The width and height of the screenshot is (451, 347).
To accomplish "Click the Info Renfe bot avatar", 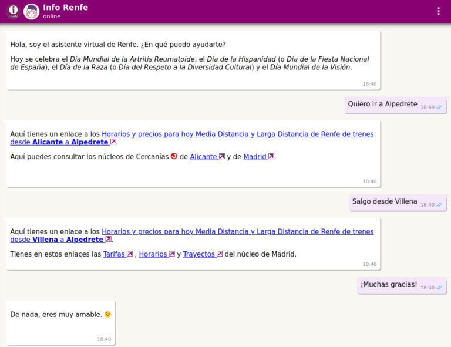I will [31, 11].
